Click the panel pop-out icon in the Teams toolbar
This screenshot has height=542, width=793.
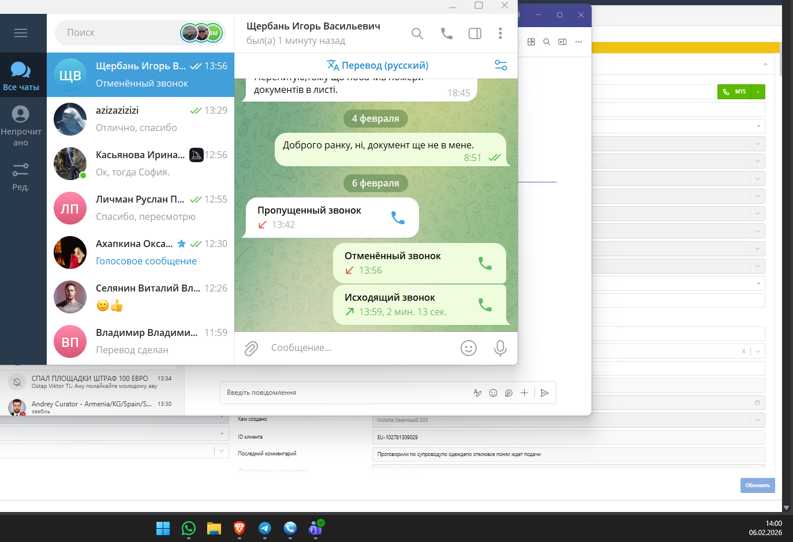coord(563,42)
